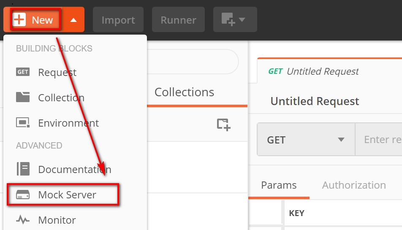Expand the New button dropdown arrow
This screenshot has width=402, height=230.
[73, 20]
